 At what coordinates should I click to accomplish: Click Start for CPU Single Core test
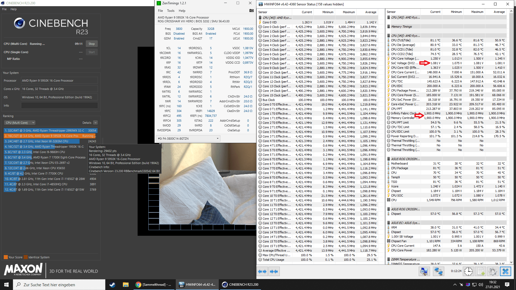pyautogui.click(x=92, y=52)
